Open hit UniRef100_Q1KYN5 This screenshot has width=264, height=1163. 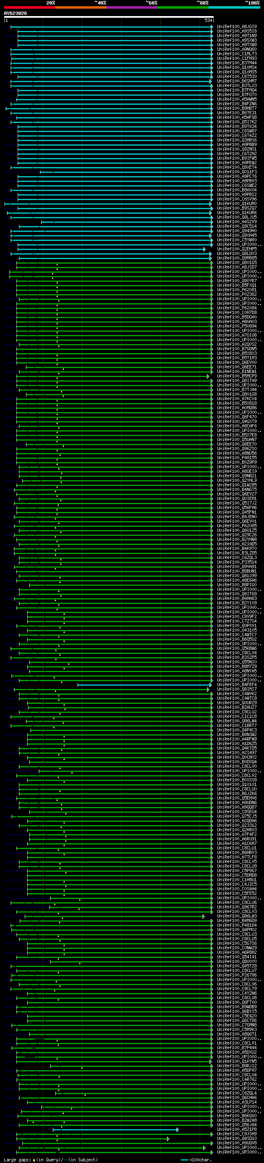click(237, 1062)
